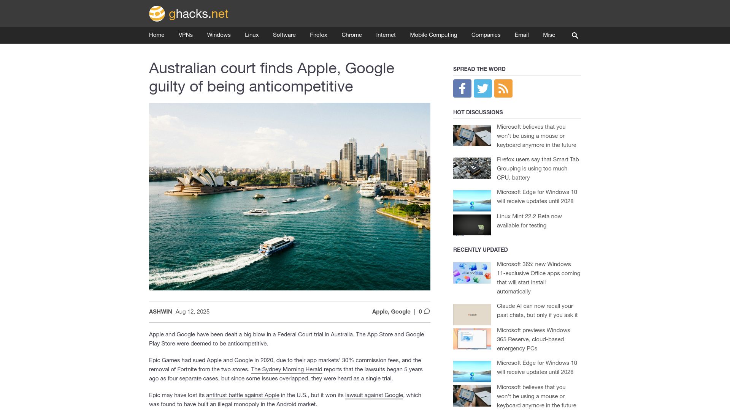Image resolution: width=730 pixels, height=410 pixels.
Task: Click Linux Mint article thumbnail
Action: click(x=472, y=225)
